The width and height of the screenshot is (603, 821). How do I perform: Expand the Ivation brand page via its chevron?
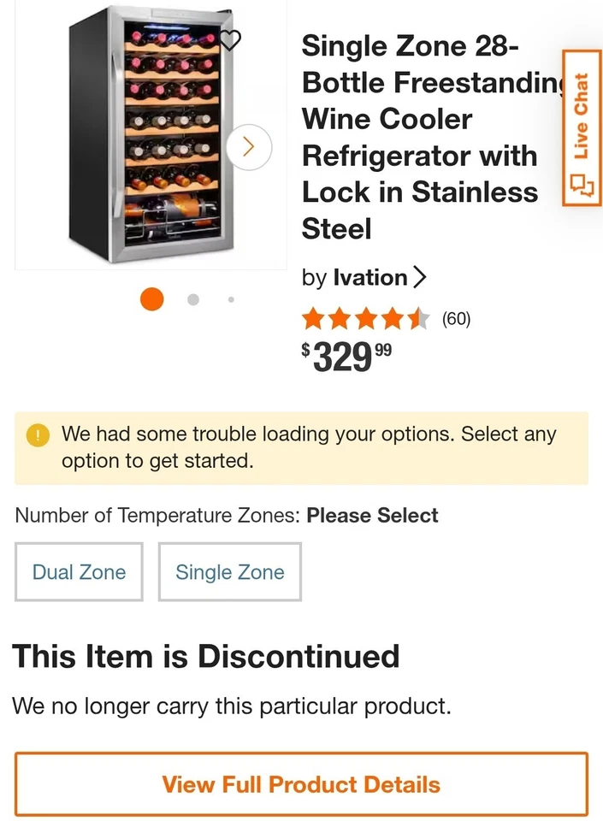click(419, 277)
